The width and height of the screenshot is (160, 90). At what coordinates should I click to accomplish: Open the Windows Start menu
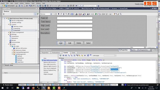tap(2, 88)
